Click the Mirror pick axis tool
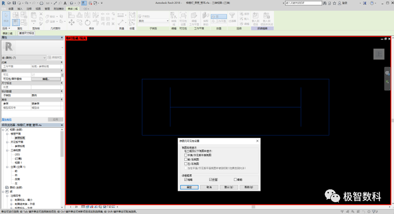394x214 pixels. (87, 16)
